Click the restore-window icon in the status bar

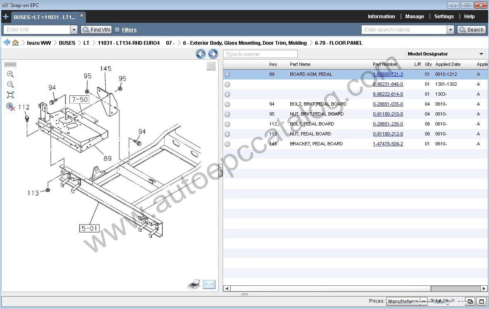[x=470, y=302]
